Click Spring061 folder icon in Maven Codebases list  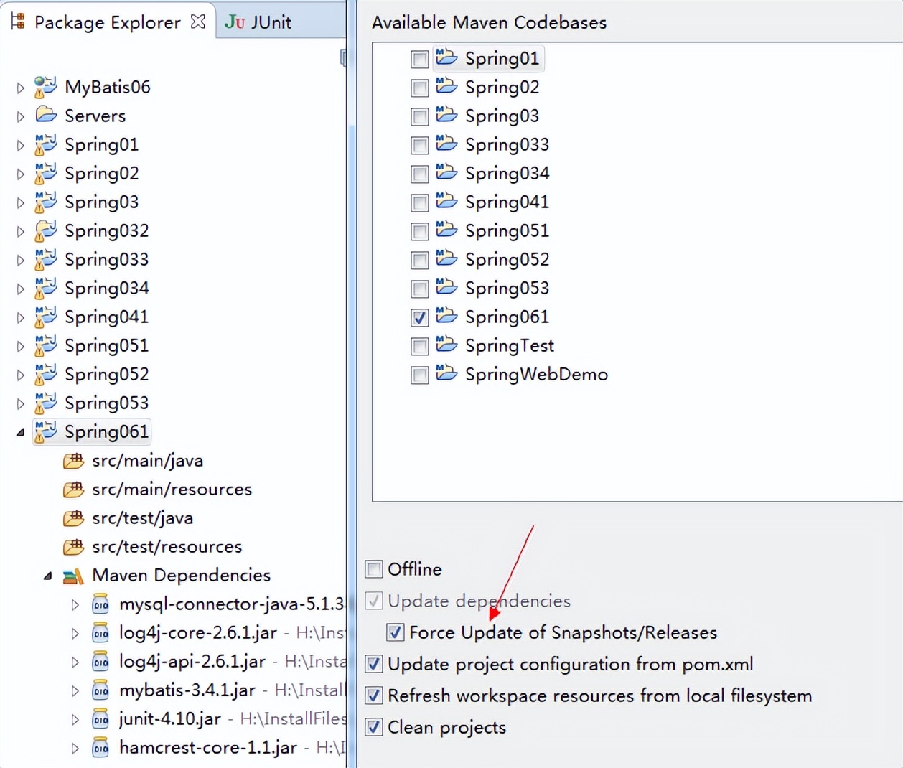pyautogui.click(x=446, y=316)
